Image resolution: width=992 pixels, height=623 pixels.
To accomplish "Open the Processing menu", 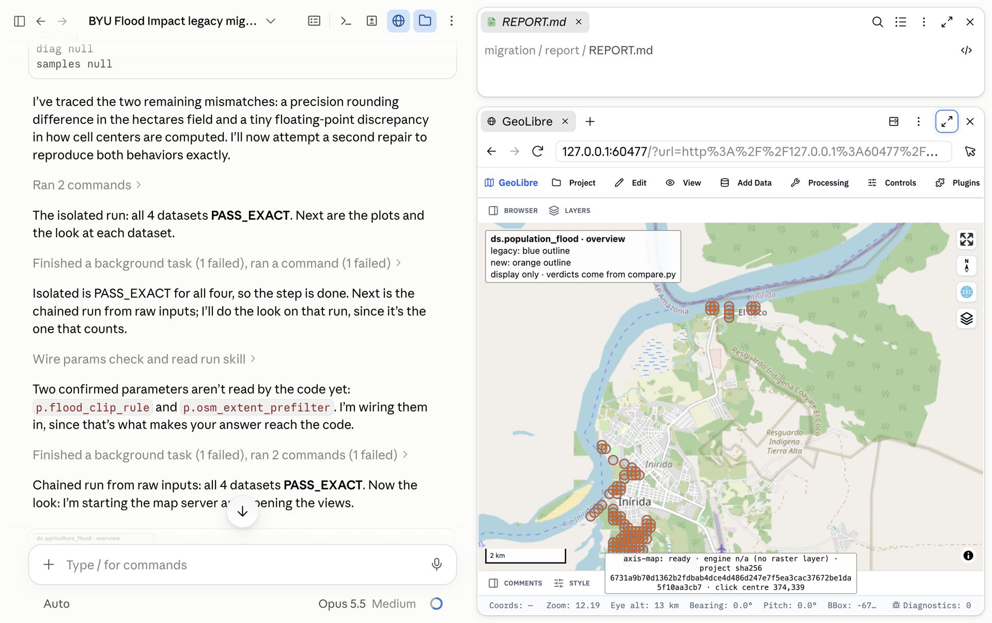I will (x=820, y=183).
